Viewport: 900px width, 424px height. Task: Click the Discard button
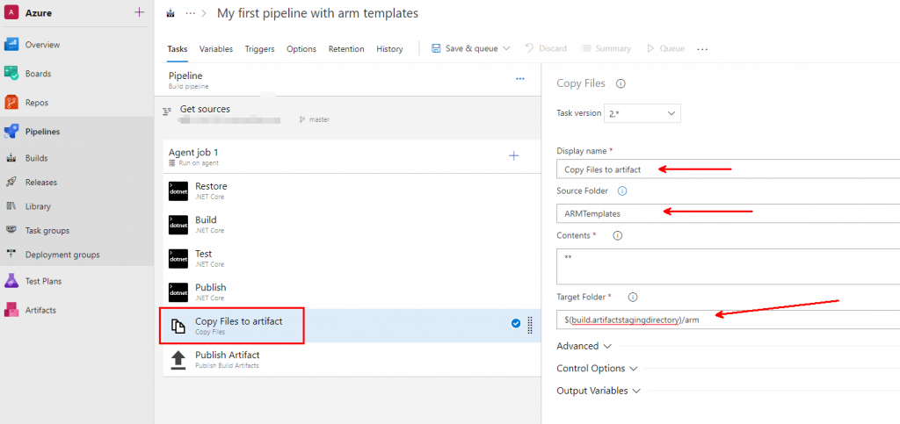point(546,48)
